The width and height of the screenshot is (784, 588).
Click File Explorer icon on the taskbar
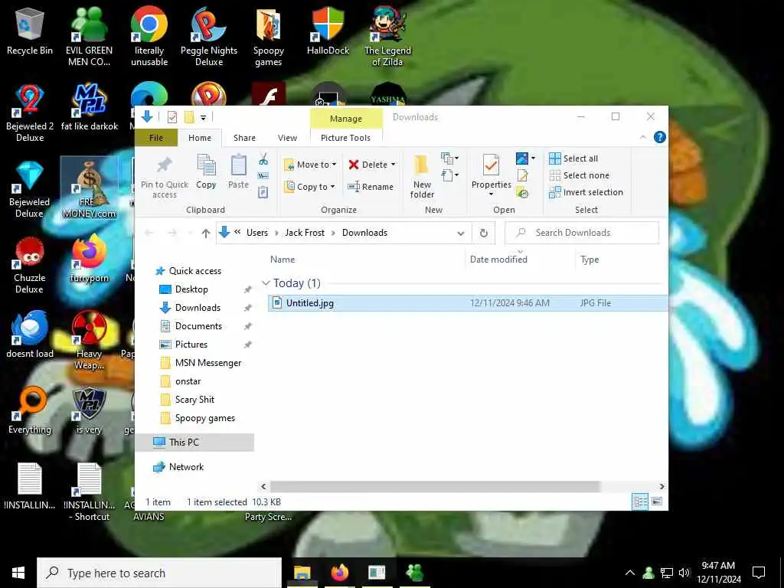point(302,573)
